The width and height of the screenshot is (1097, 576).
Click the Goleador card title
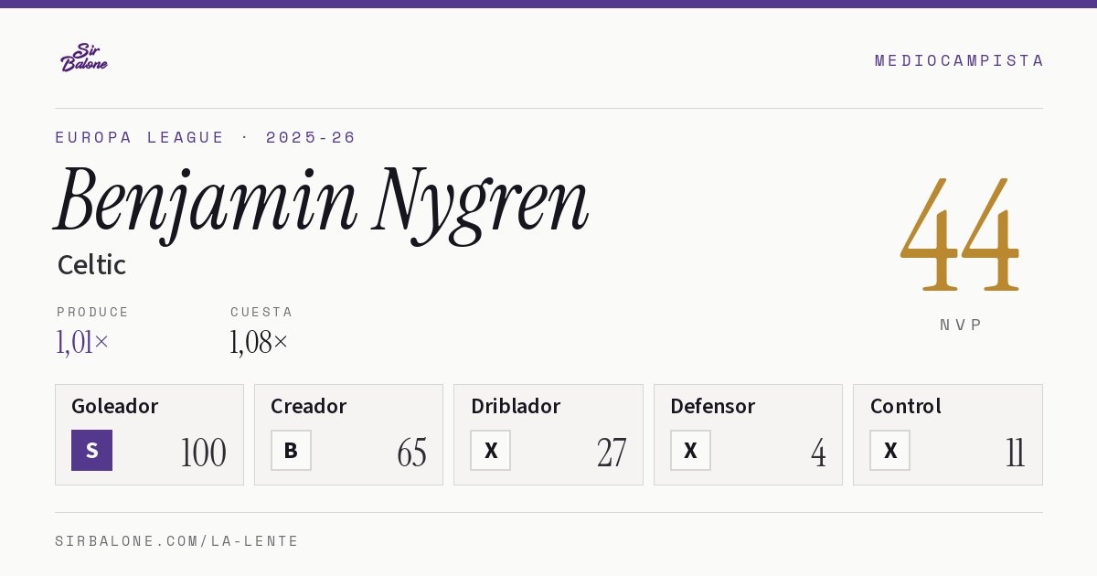(115, 406)
